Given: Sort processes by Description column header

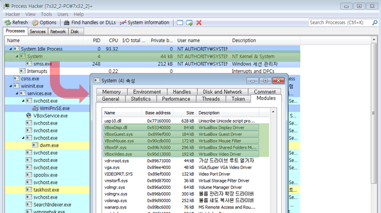Looking at the screenshot, I should click(264, 41).
